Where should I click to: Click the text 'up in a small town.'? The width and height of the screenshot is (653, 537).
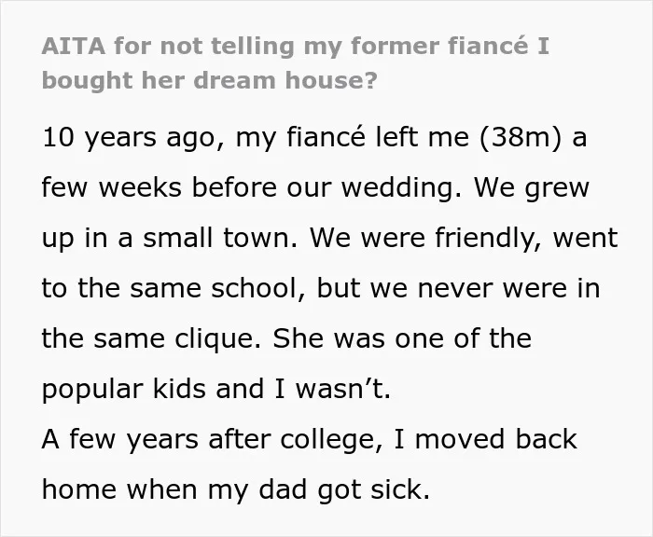(170, 239)
